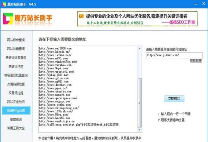Click the 提取链接 link

(196, 61)
